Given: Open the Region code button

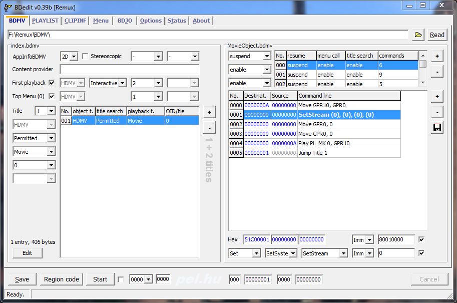Looking at the screenshot, I should click(x=62, y=279).
